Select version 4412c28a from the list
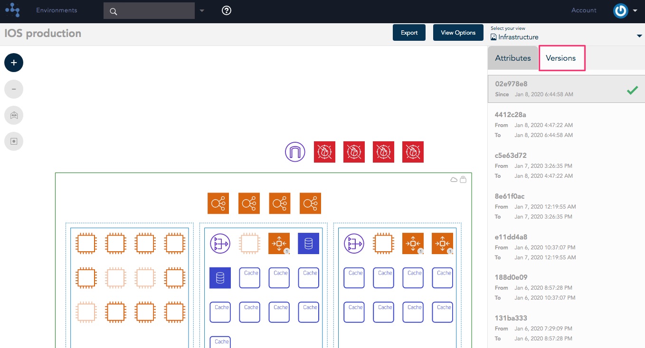Image resolution: width=645 pixels, height=348 pixels. (566, 125)
